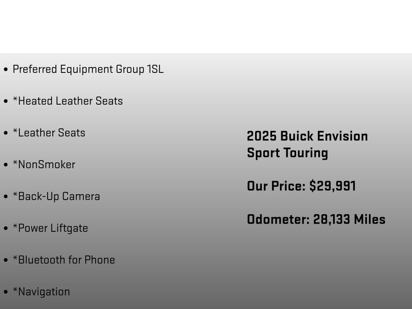Select the NonSmoker feature line
Viewport: 412px width, 309px height.
click(44, 165)
